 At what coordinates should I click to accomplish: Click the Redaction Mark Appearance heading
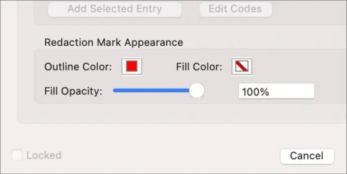[x=113, y=42]
